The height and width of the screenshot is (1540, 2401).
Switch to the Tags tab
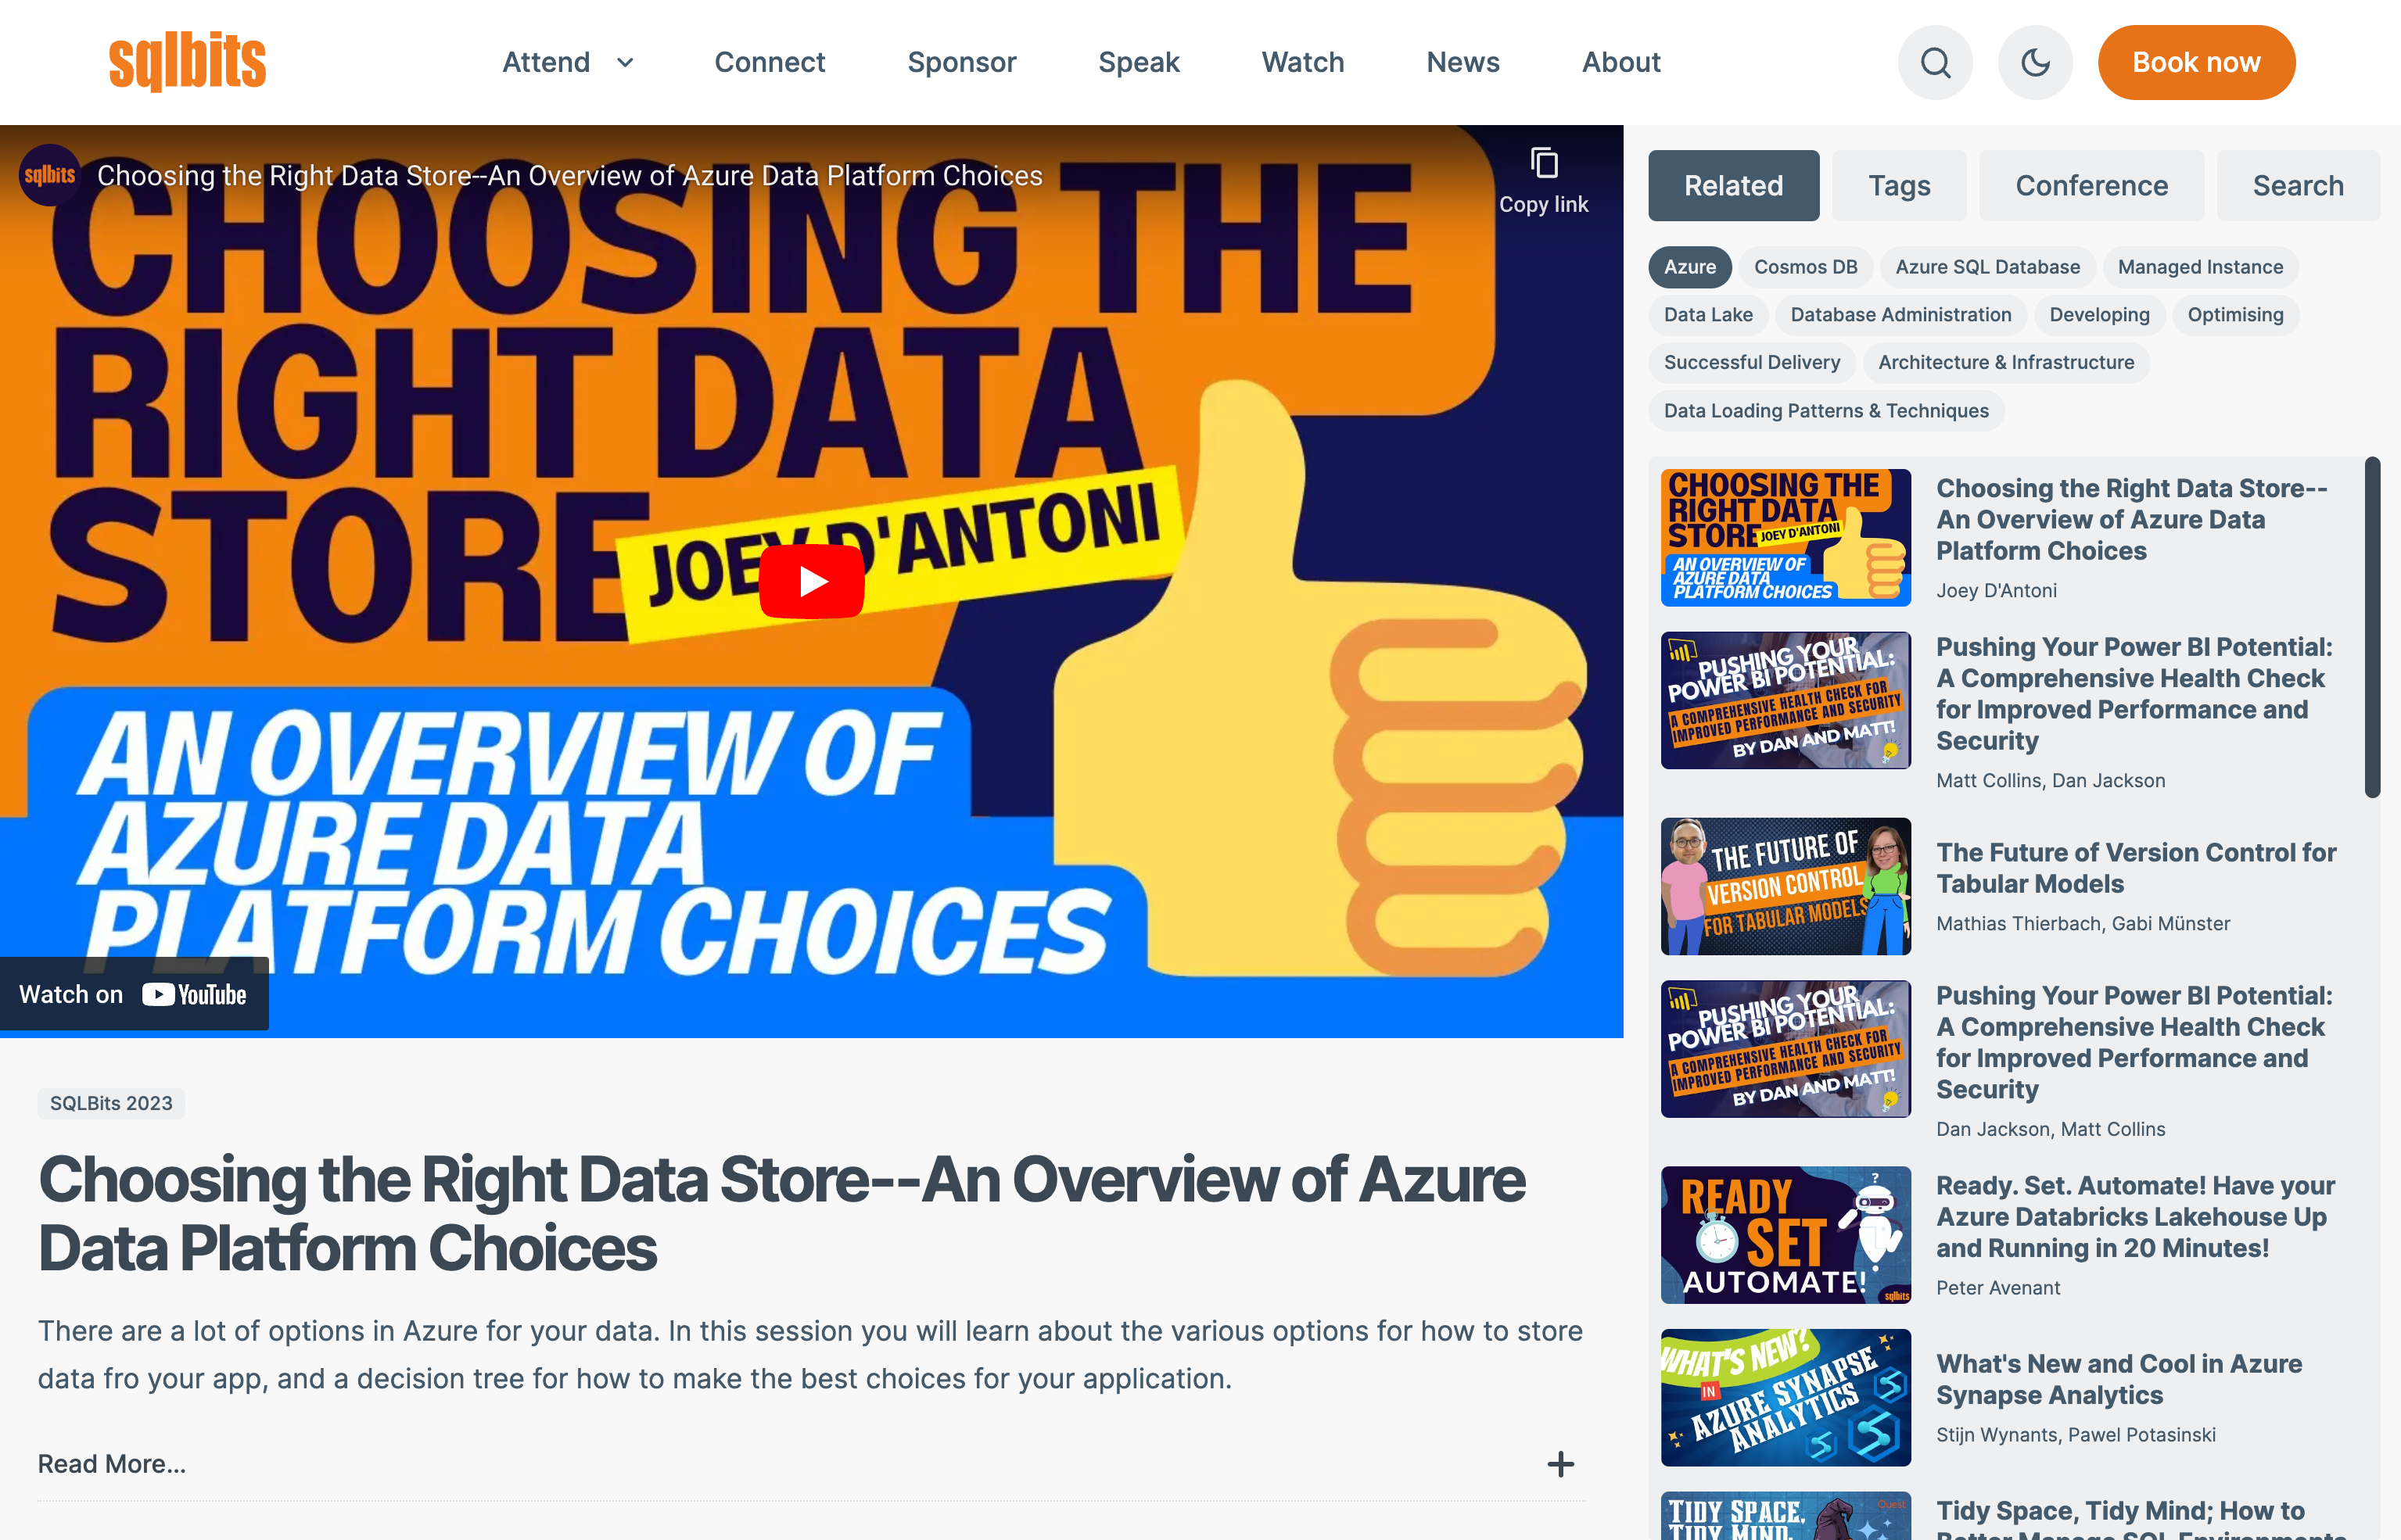coord(1899,184)
